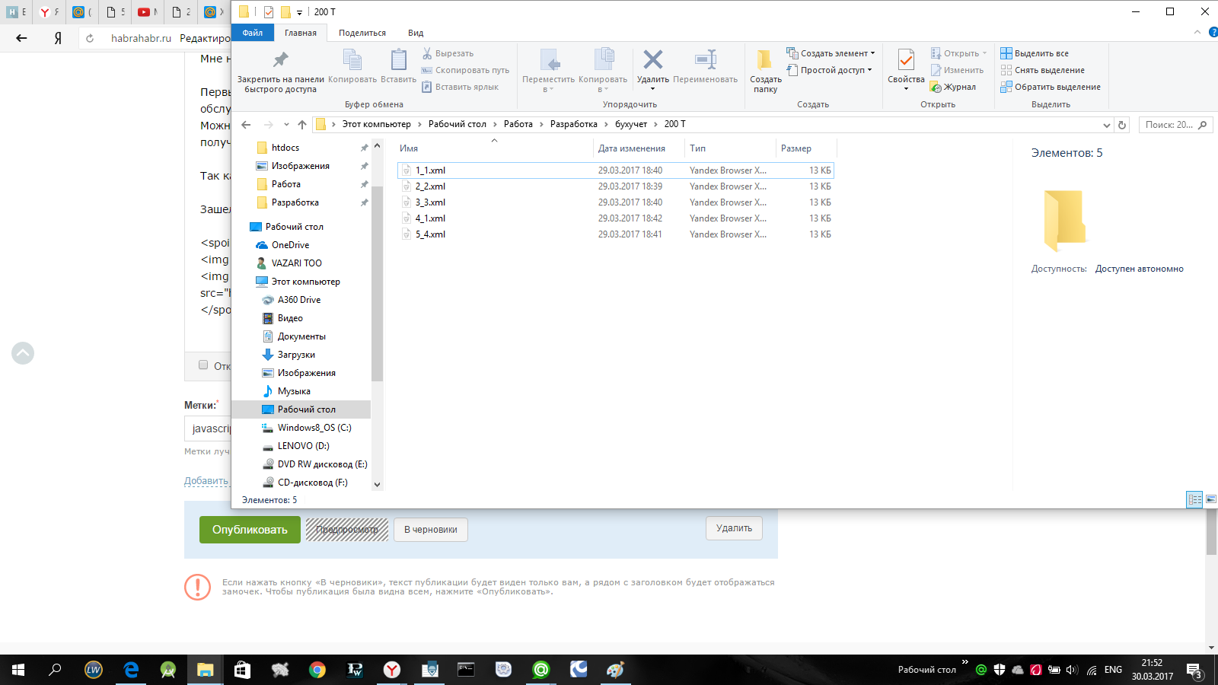Open OneDrive in the navigation pane
Image resolution: width=1218 pixels, height=685 pixels.
click(290, 245)
